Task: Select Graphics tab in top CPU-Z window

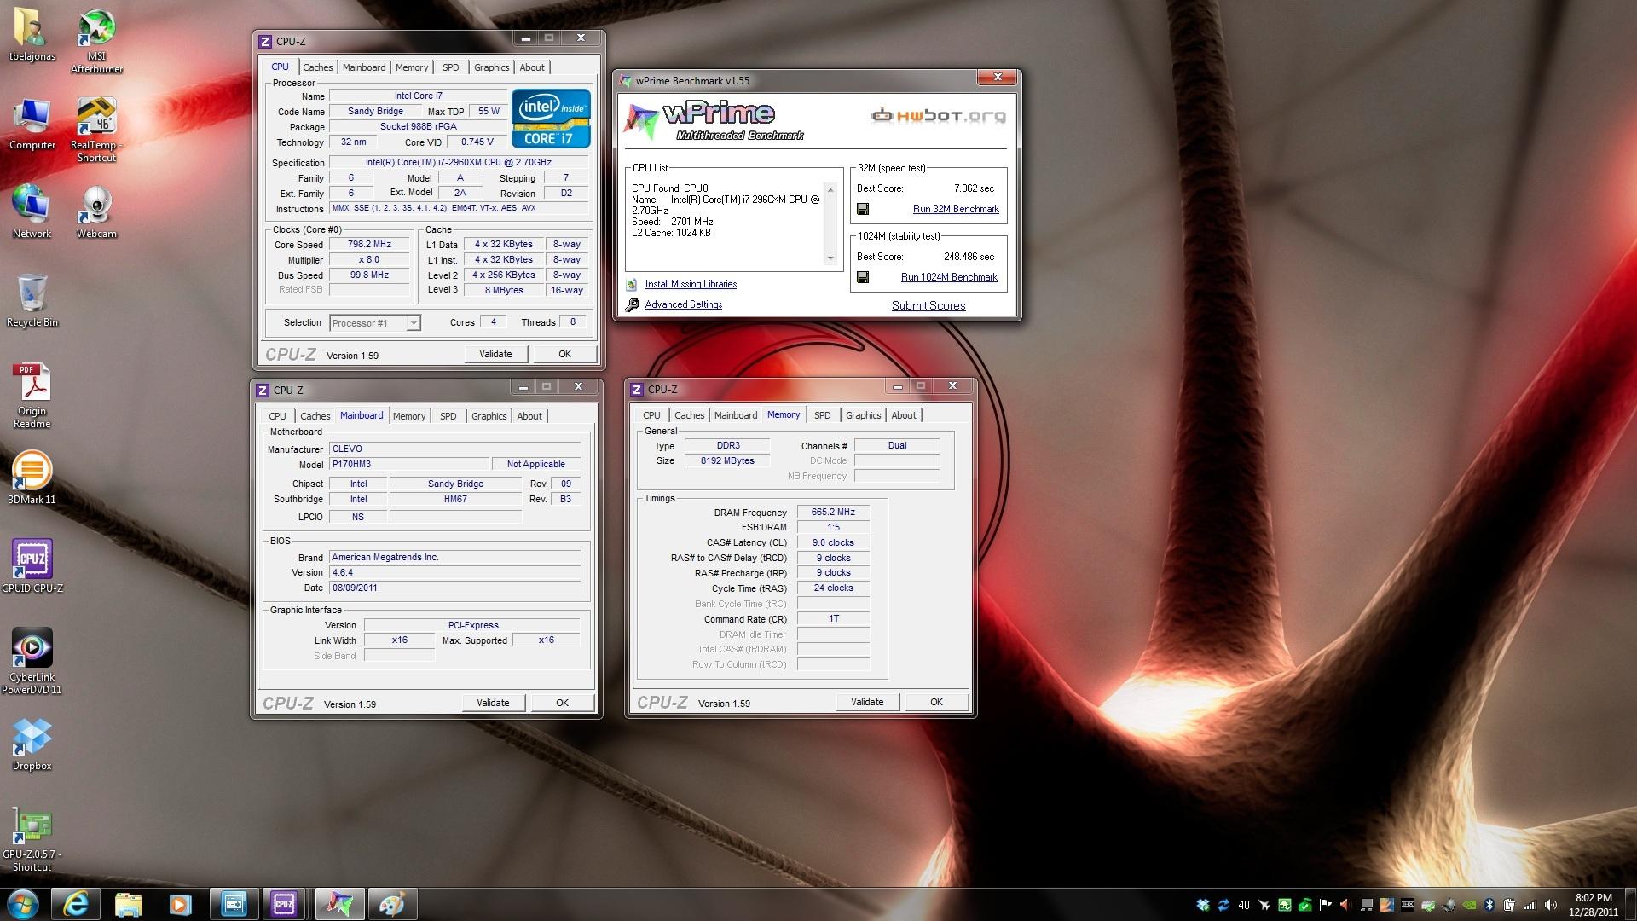Action: click(x=491, y=67)
